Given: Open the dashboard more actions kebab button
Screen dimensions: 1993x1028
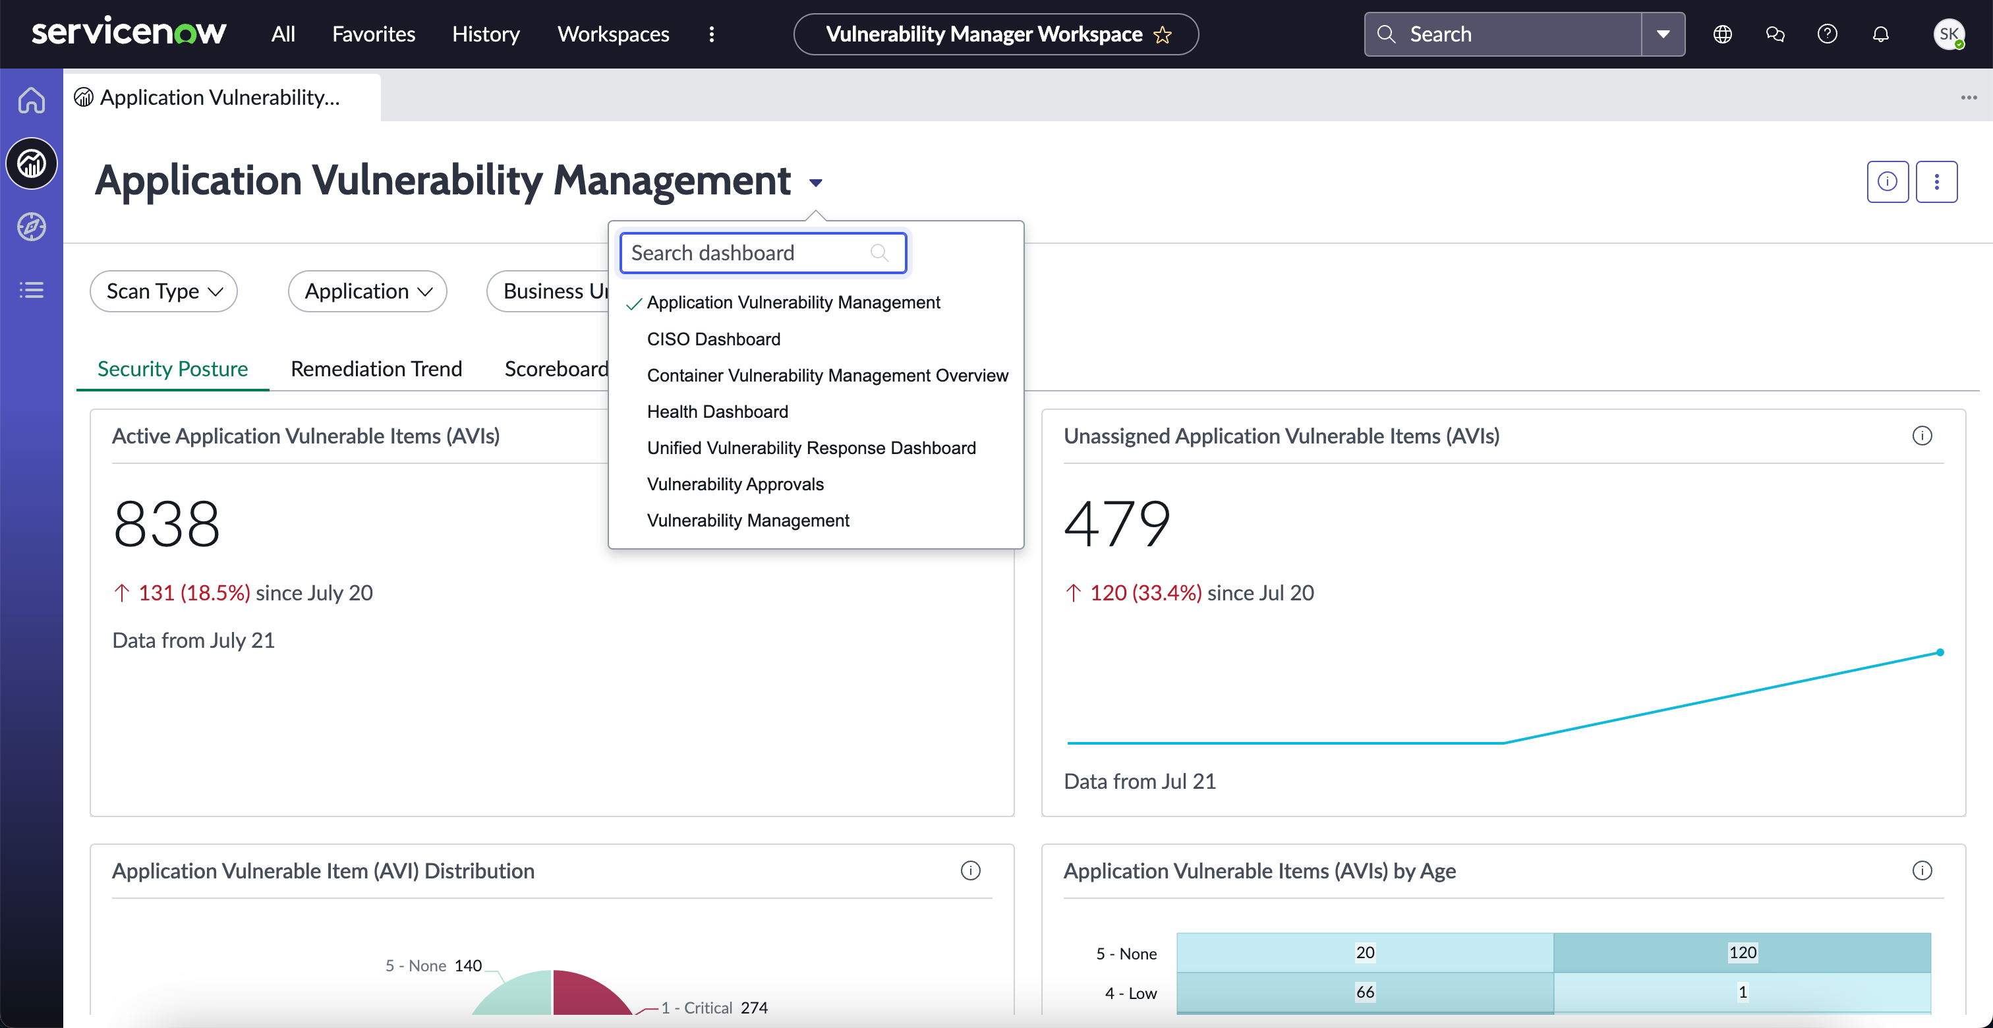Looking at the screenshot, I should click(1936, 182).
